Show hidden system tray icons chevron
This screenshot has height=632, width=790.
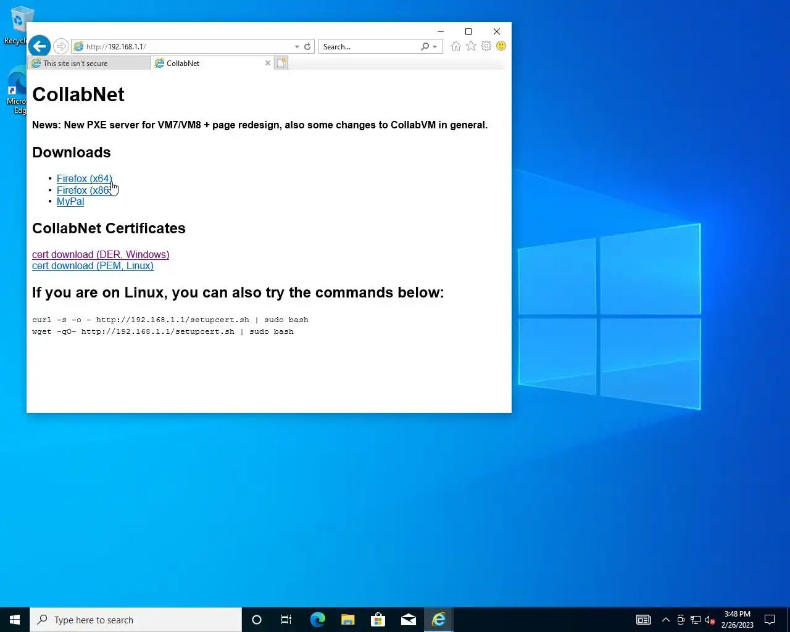(x=665, y=620)
